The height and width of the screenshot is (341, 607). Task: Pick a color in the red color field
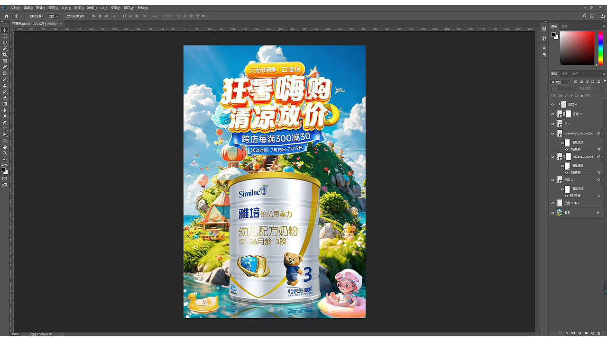(x=577, y=48)
